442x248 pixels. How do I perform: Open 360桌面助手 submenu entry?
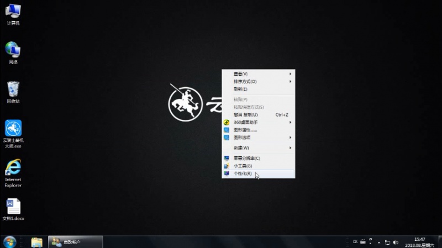pyautogui.click(x=259, y=122)
